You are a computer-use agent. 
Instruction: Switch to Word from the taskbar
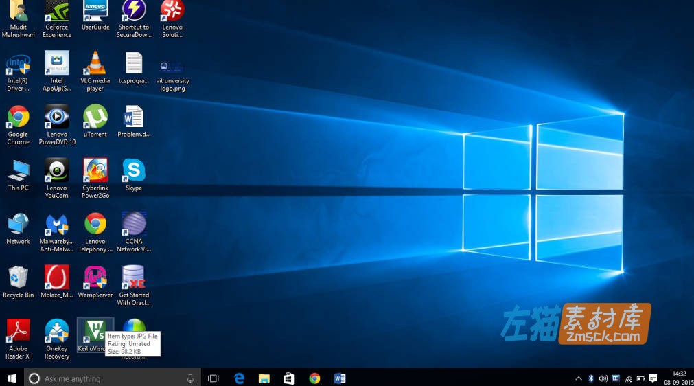340,378
